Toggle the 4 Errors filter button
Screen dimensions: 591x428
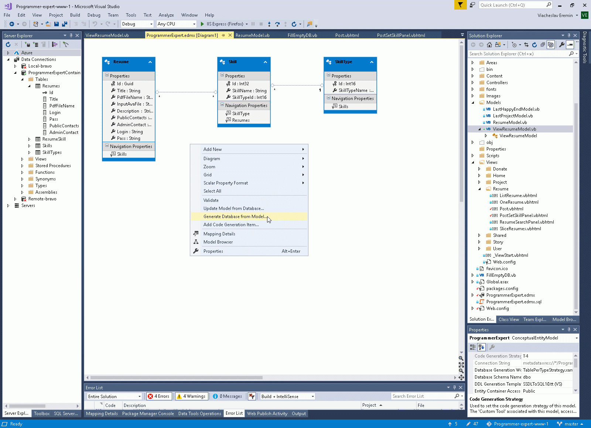[159, 396]
